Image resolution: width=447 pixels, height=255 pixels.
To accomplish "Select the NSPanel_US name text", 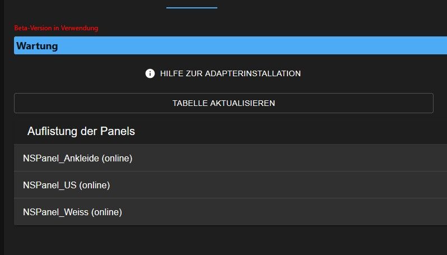I will [x=49, y=186].
